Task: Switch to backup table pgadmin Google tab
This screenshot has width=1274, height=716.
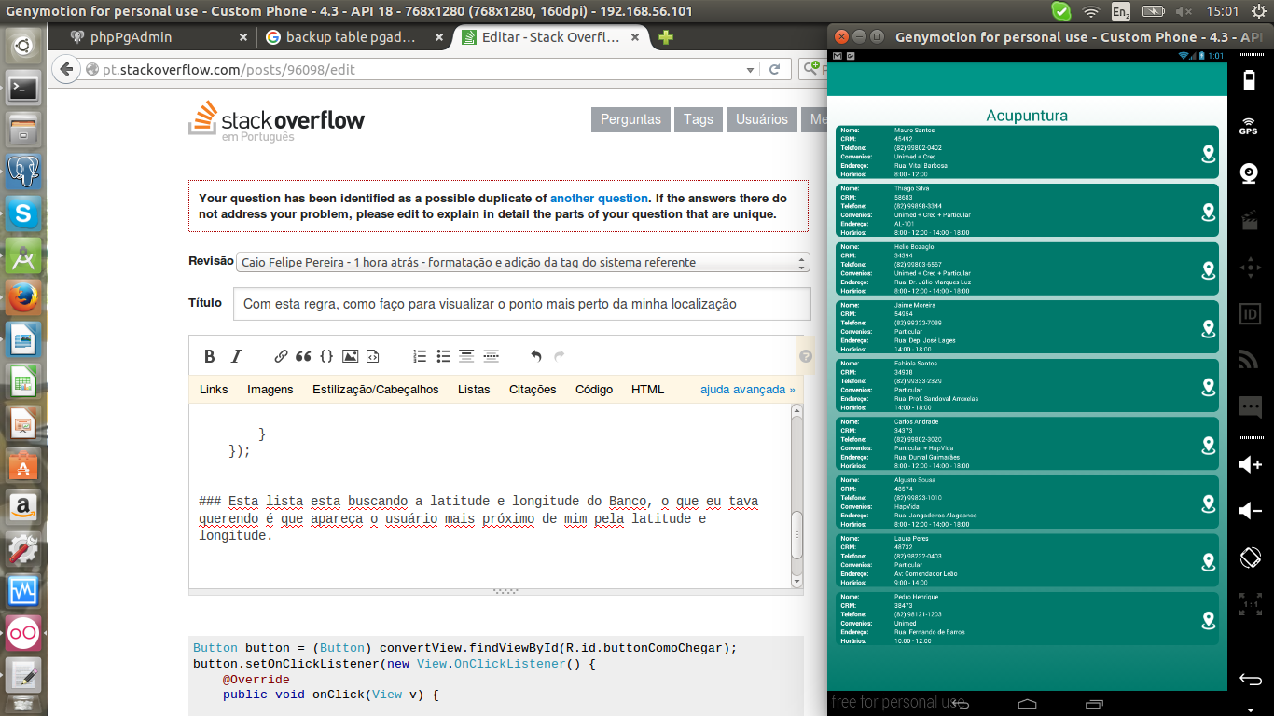Action: (353, 37)
